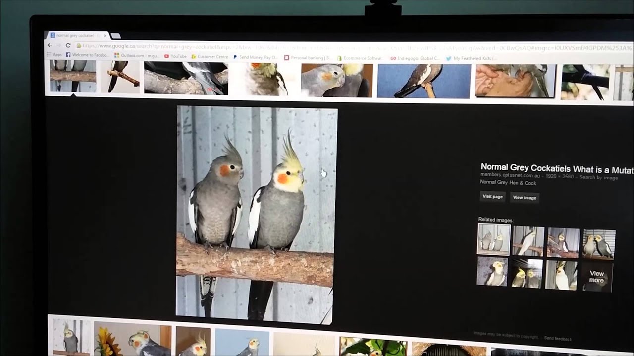Open bottom-row cockatiel result on light-blue background
The height and width of the screenshot is (356, 634).
coord(242,343)
